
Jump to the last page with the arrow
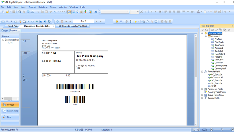pos(101,21)
